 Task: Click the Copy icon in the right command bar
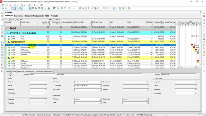click(x=204, y=23)
